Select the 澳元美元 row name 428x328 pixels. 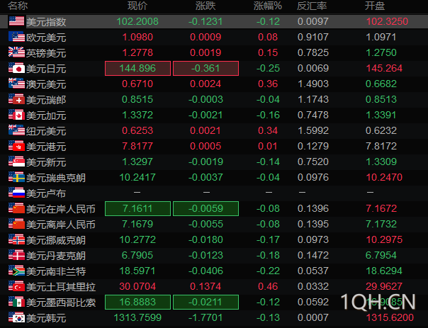click(46, 84)
